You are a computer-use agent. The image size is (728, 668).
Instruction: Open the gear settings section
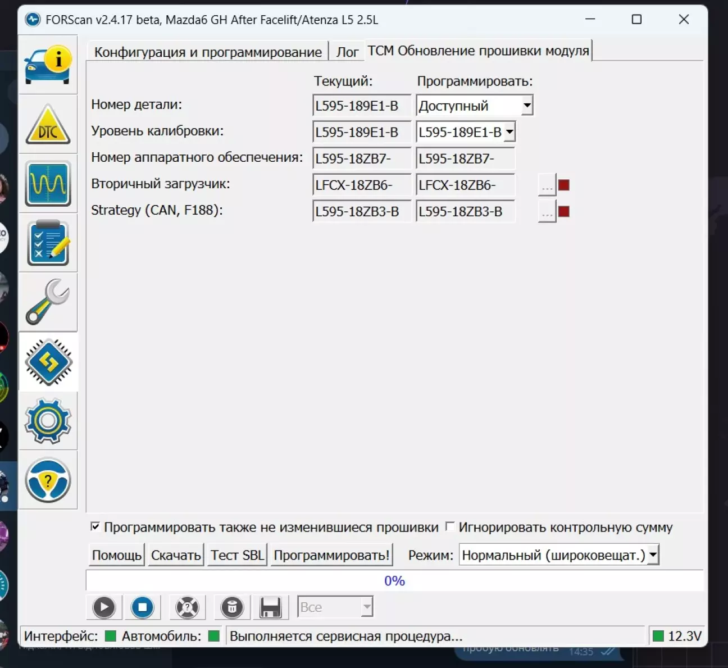pyautogui.click(x=48, y=421)
